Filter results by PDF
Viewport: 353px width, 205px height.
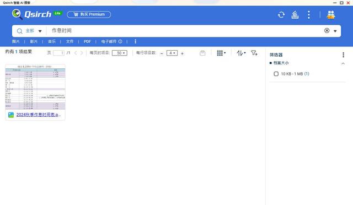coord(87,41)
